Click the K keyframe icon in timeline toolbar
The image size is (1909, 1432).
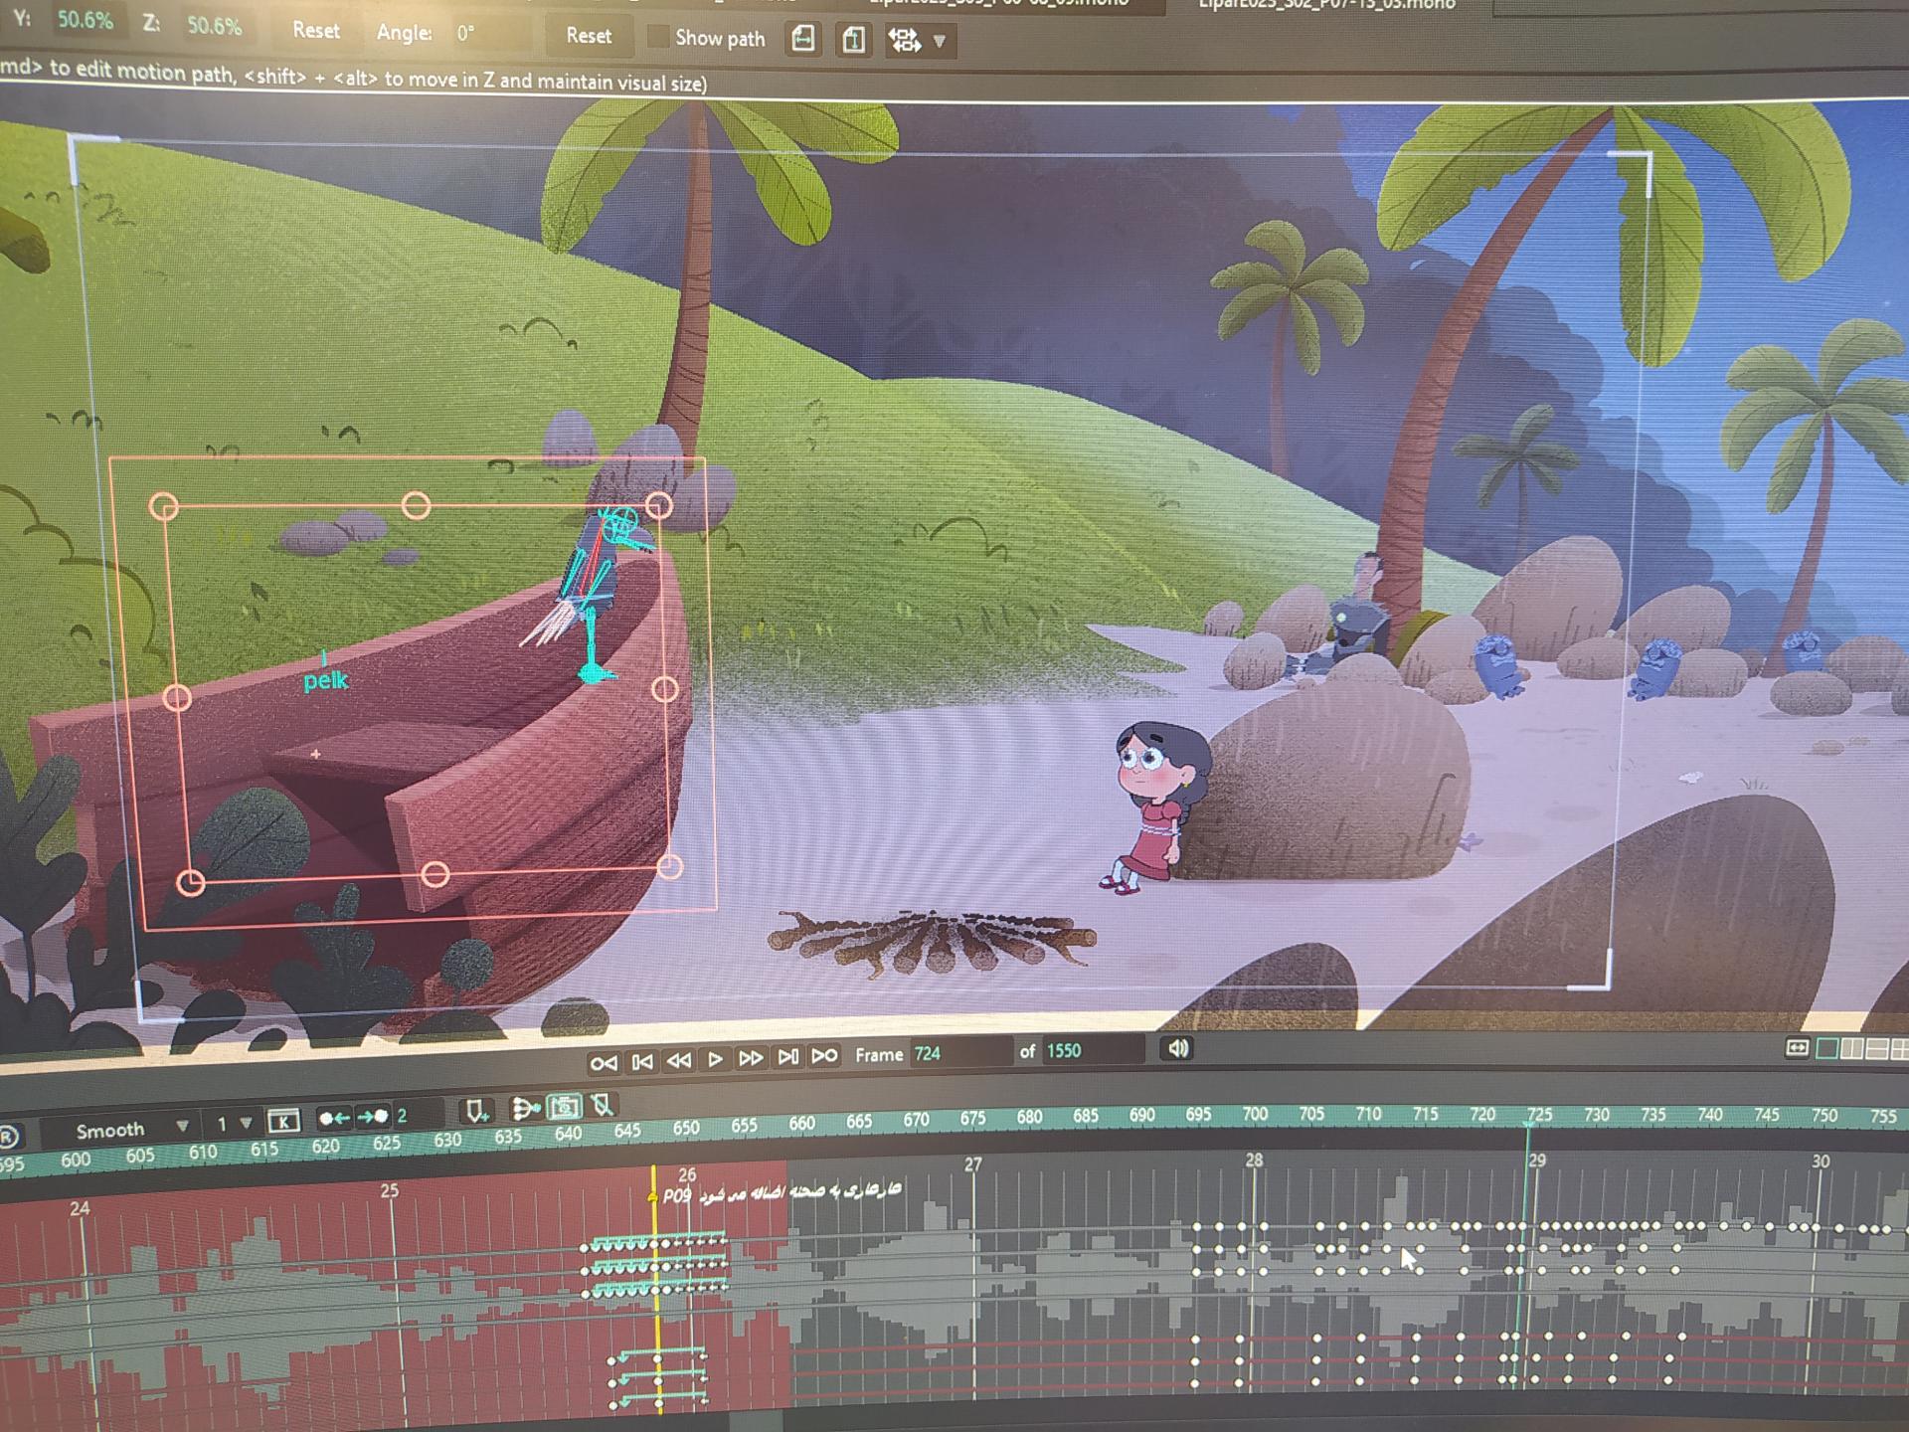(x=283, y=1122)
